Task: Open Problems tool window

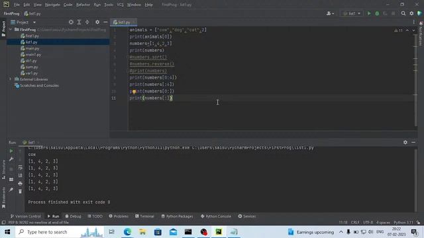Action: tap(119, 216)
